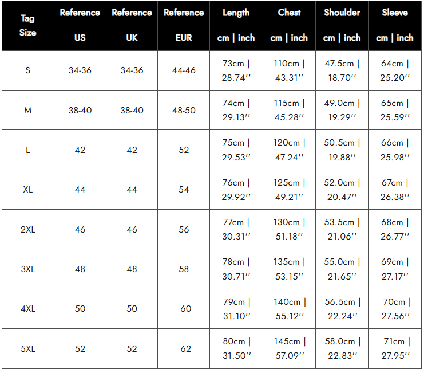Select the UK reference subheader
This screenshot has width=424, height=369.
(x=132, y=38)
